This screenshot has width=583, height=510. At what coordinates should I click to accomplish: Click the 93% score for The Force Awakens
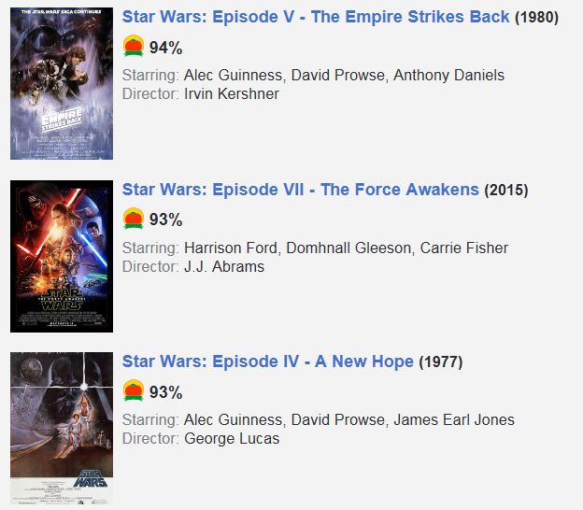tap(165, 220)
